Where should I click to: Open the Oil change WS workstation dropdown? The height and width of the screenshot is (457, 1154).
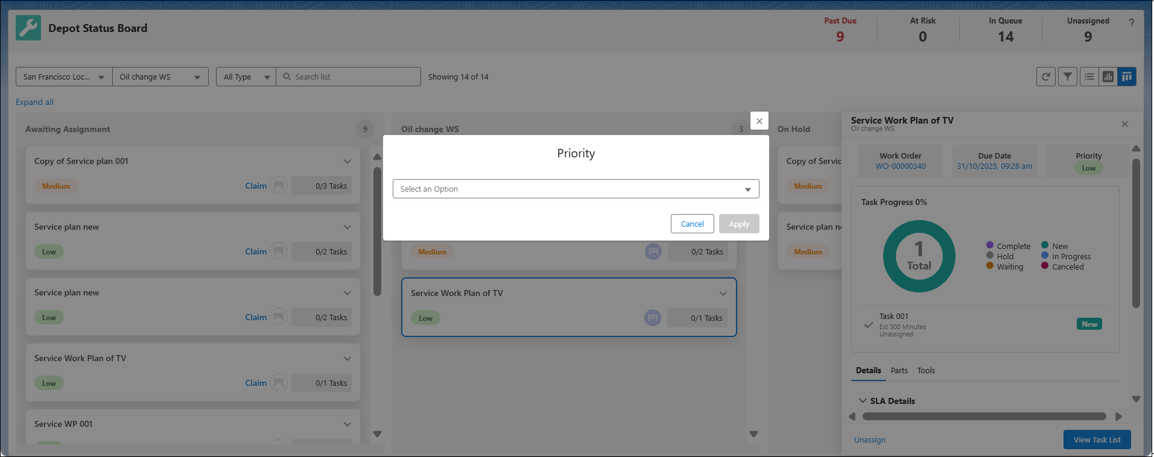(160, 77)
